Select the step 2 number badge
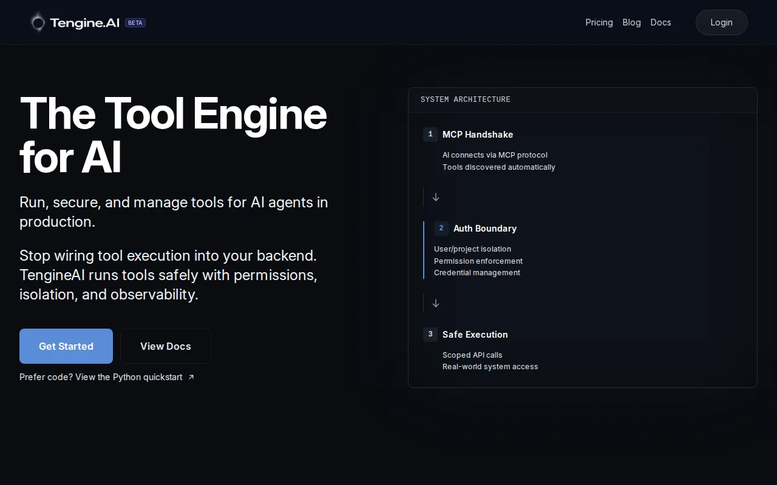 click(x=441, y=229)
